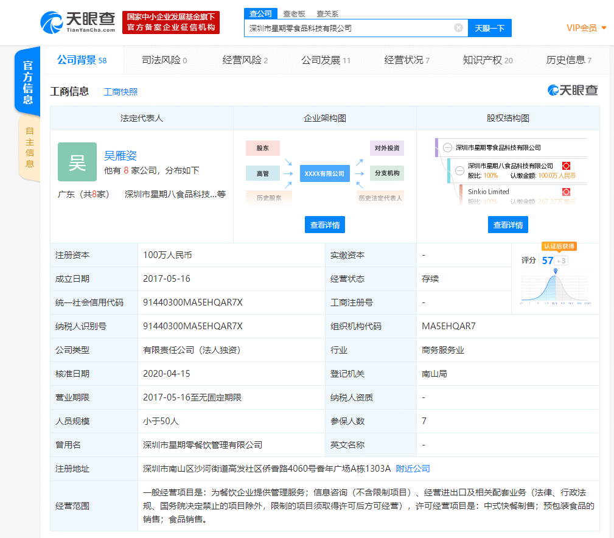Click the 行业 value 商务服务业
Image resolution: width=614 pixels, height=538 pixels.
(x=443, y=350)
